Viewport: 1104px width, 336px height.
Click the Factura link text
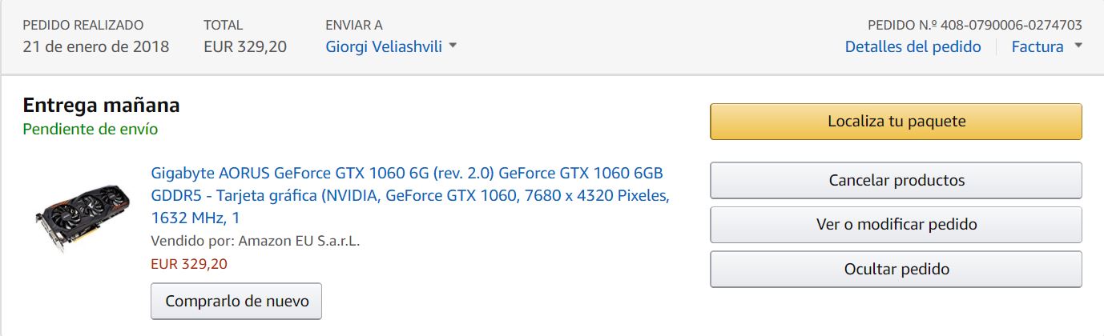pos(1038,46)
